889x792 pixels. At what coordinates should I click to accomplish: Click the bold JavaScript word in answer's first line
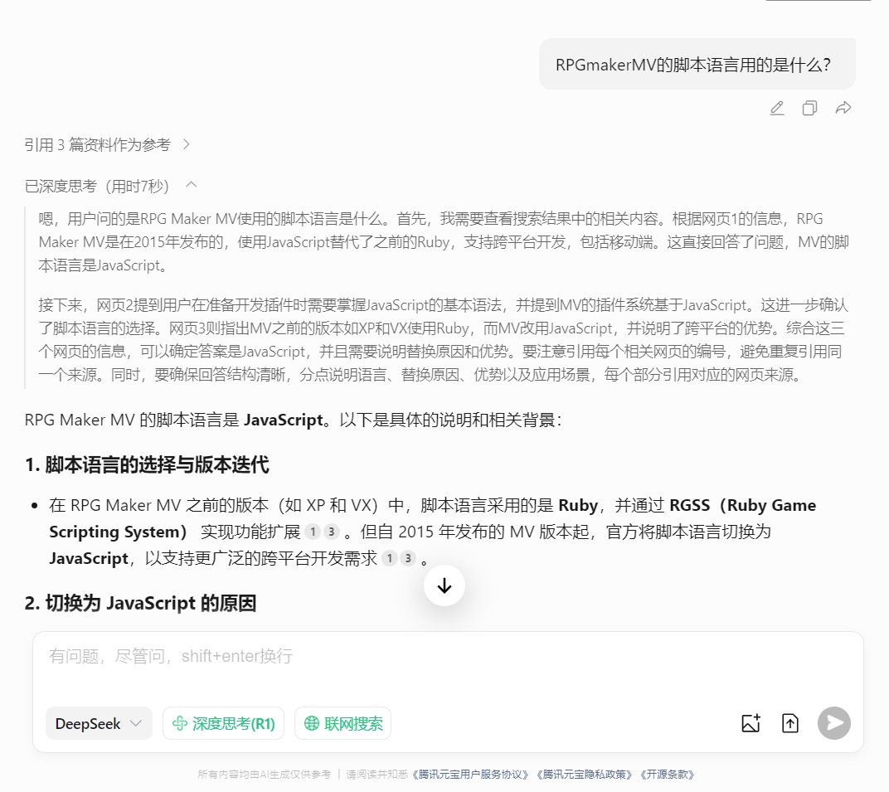[x=284, y=420]
